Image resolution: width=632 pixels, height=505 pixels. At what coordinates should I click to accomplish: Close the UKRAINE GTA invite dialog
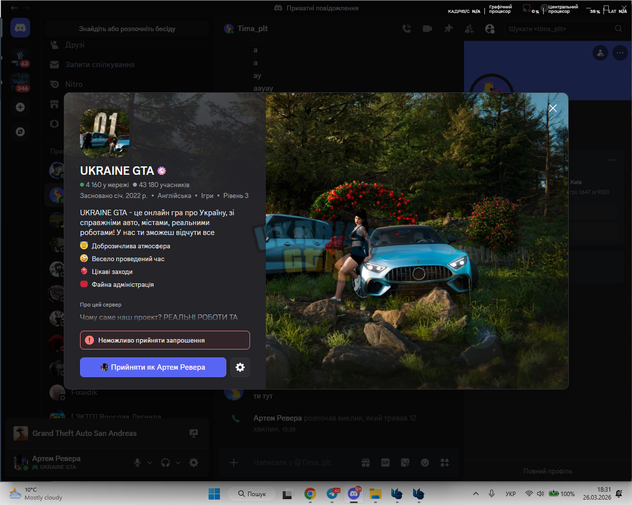[x=552, y=108]
